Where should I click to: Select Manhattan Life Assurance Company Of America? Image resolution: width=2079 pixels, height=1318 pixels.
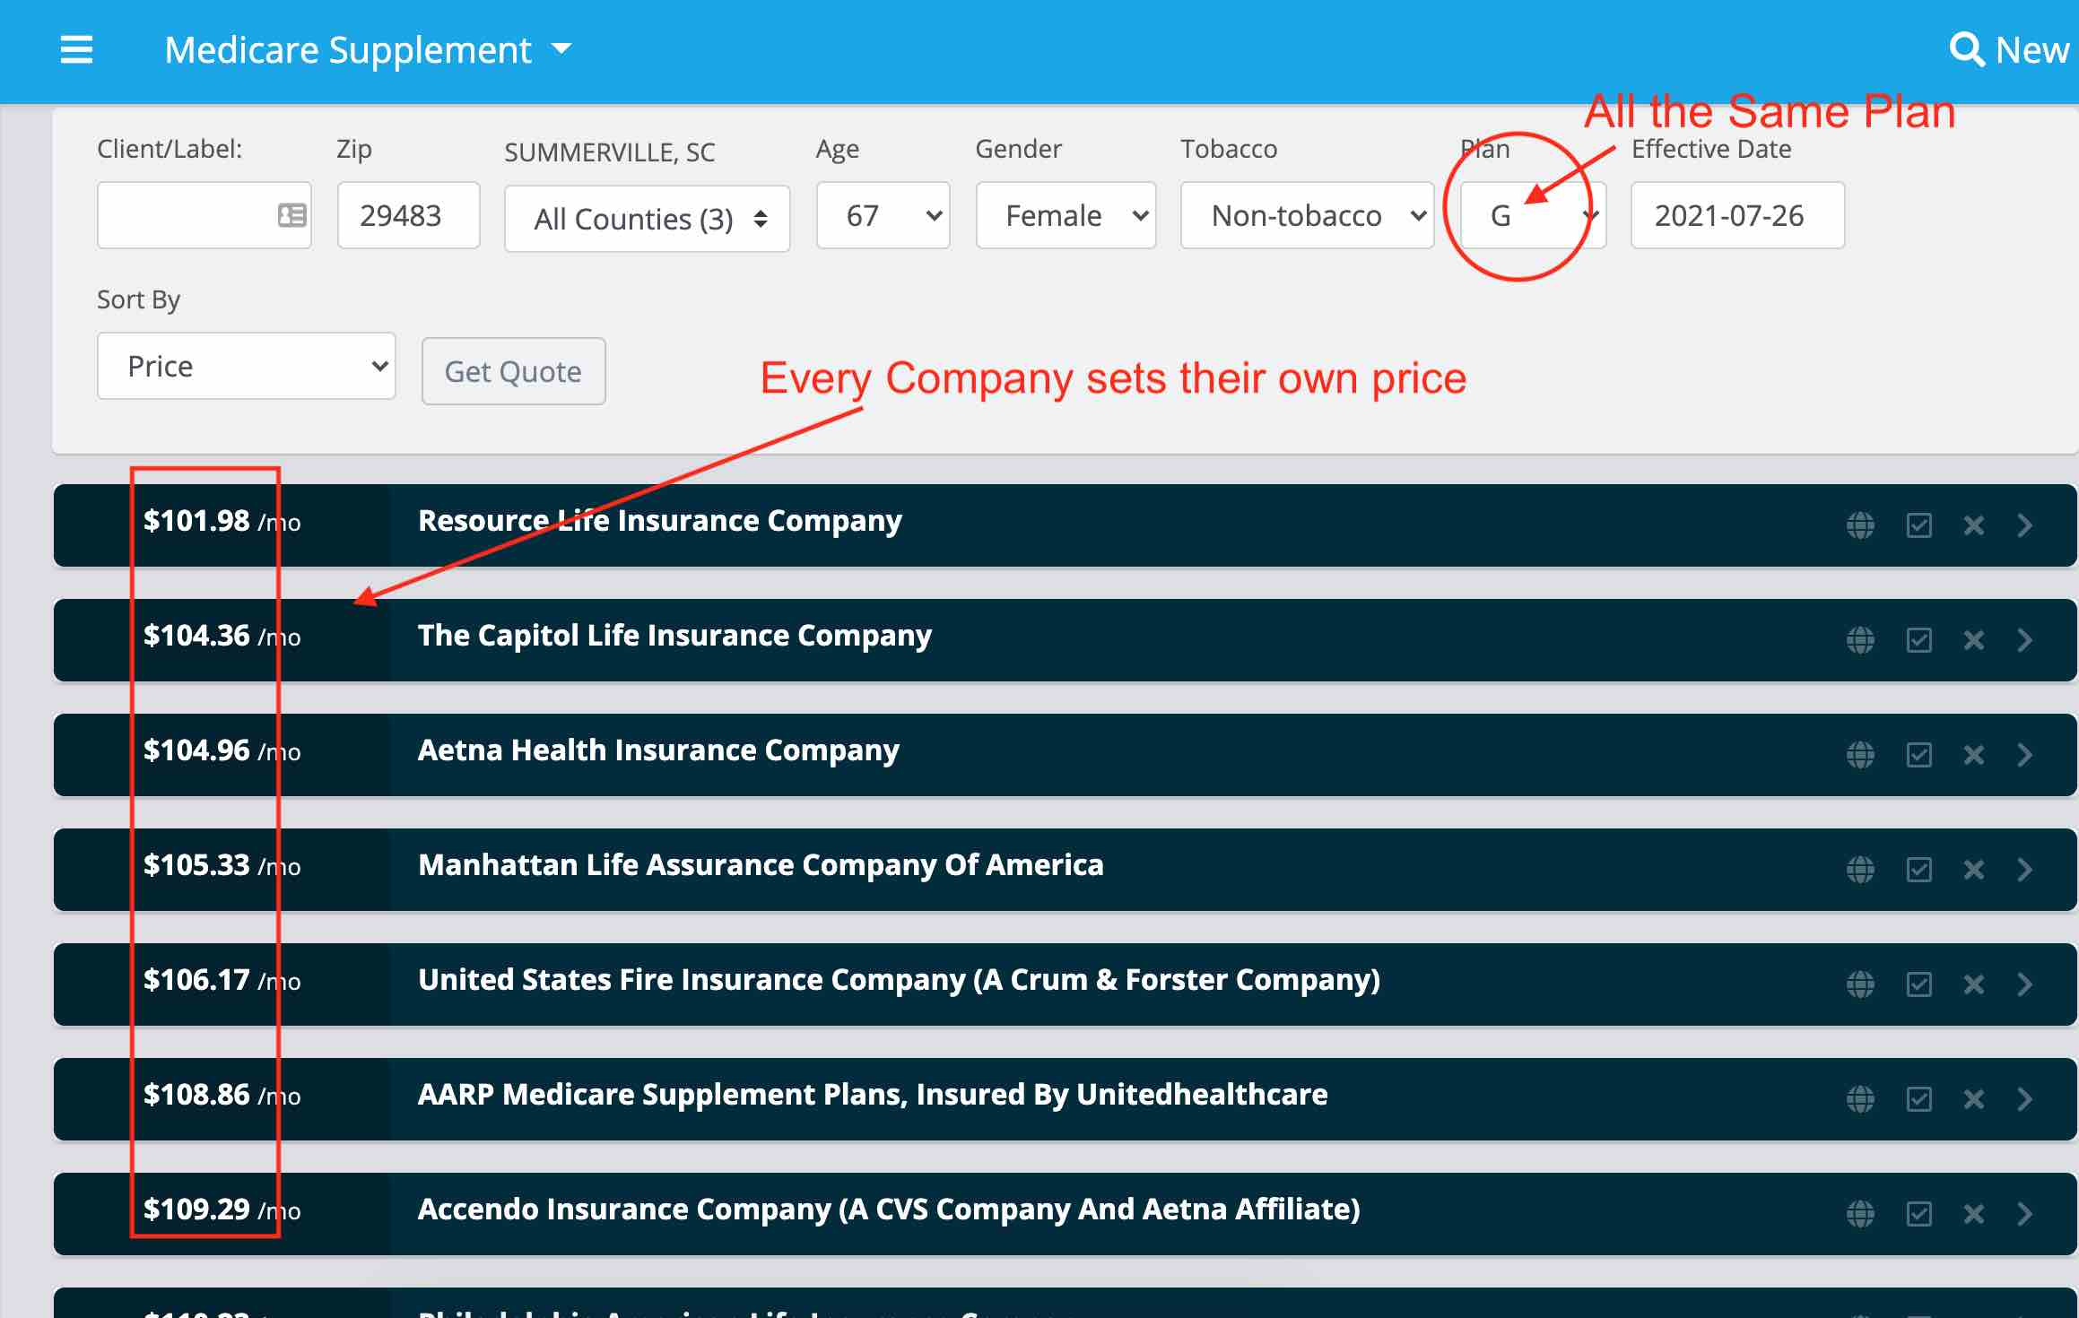761,865
